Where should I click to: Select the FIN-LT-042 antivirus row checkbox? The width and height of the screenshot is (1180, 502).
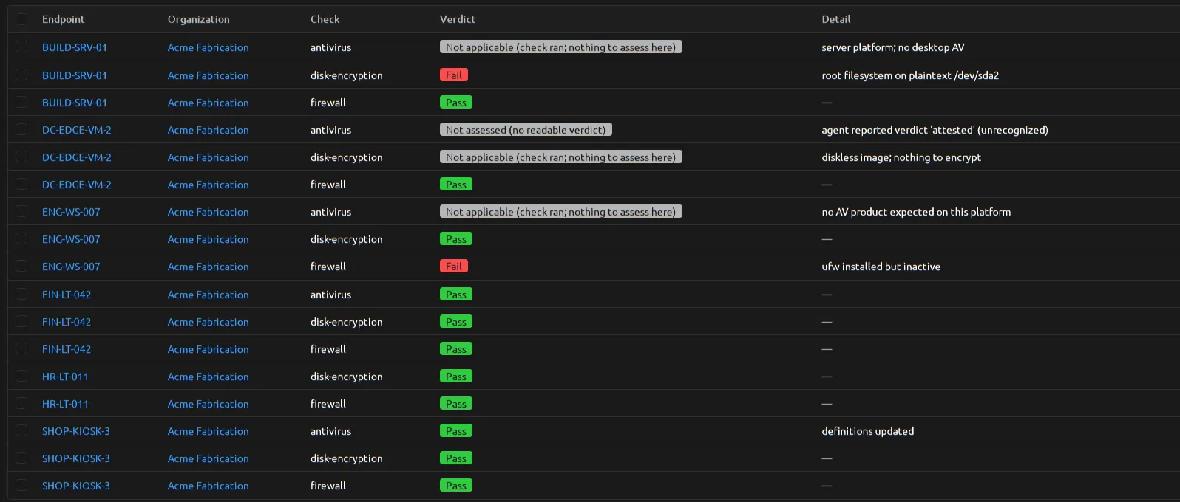tap(21, 294)
